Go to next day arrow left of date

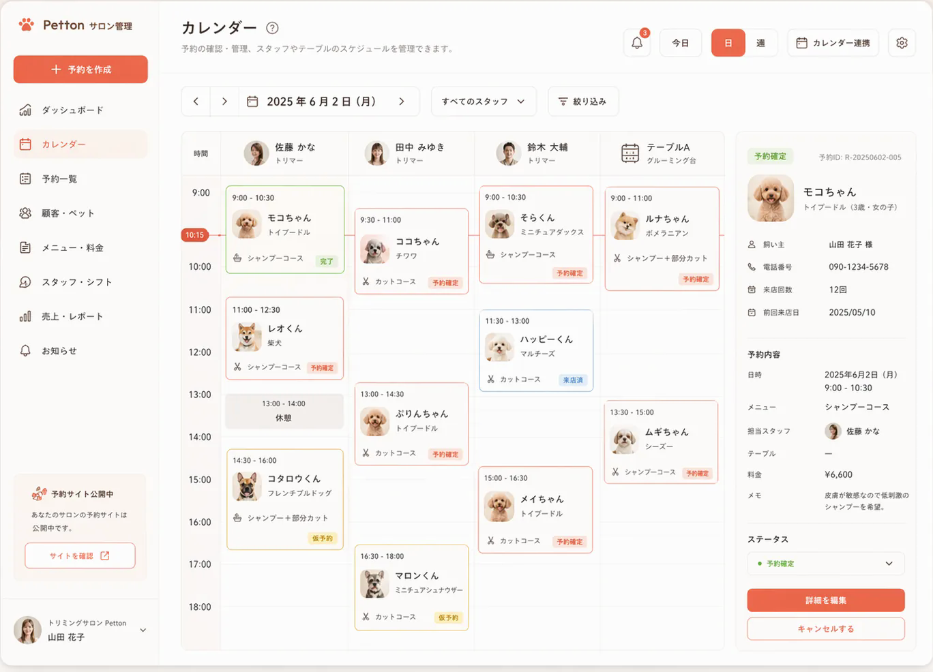[x=224, y=102]
